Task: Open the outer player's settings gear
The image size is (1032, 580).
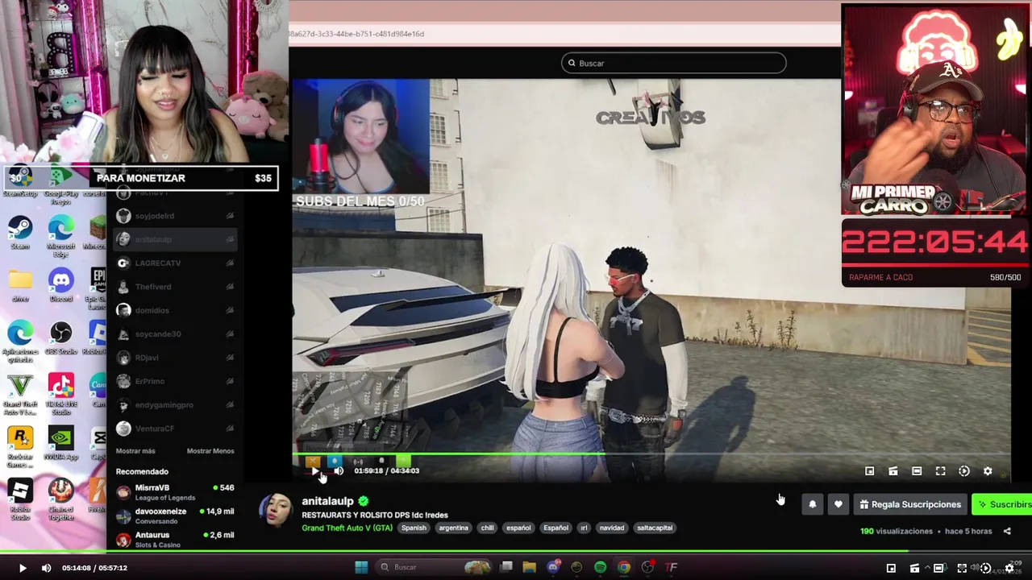Action: (1009, 568)
